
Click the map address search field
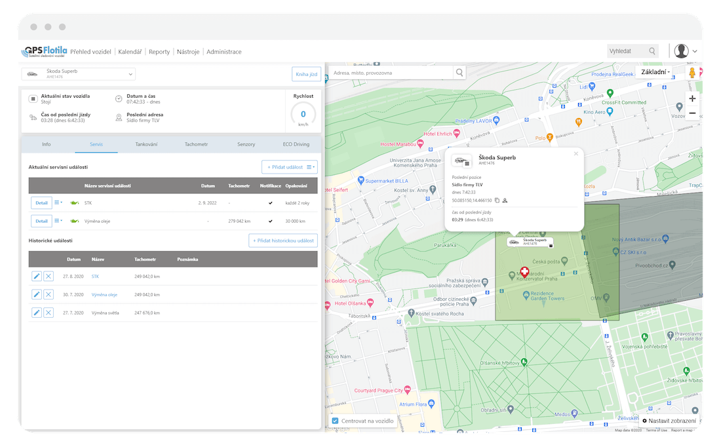click(x=391, y=73)
